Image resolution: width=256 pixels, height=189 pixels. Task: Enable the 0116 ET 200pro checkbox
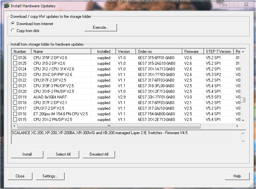[x=15, y=114]
